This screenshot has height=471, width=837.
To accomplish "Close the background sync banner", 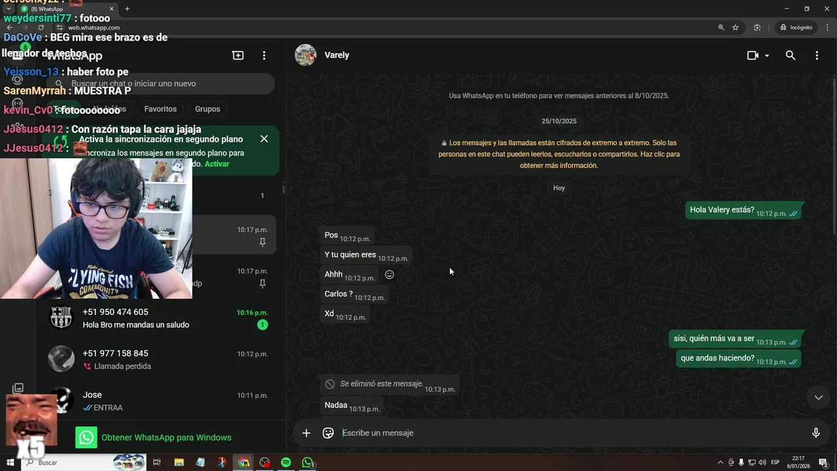I will coord(264,139).
